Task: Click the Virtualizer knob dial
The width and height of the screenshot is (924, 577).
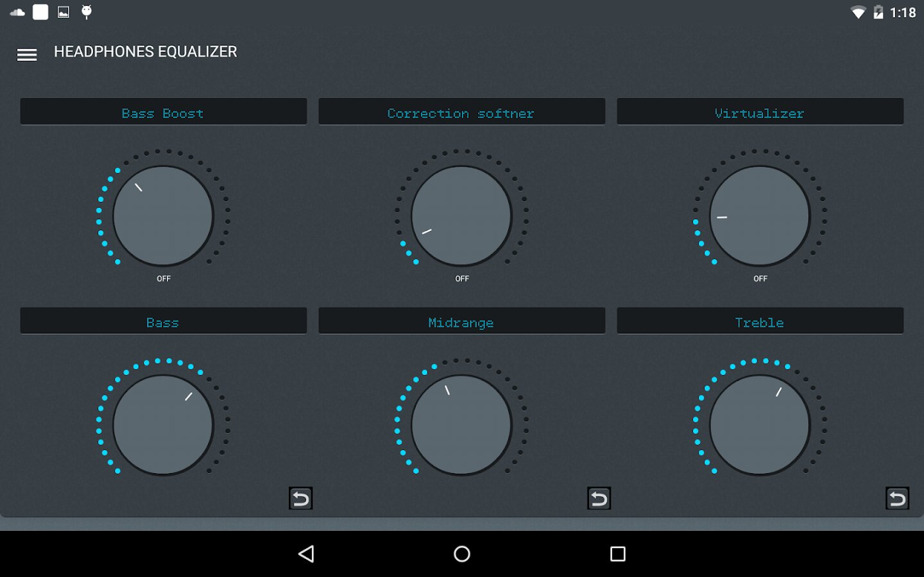Action: coord(760,216)
